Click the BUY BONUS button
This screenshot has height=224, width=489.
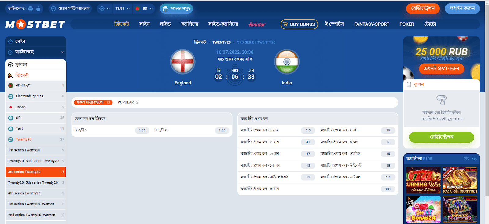coord(299,24)
